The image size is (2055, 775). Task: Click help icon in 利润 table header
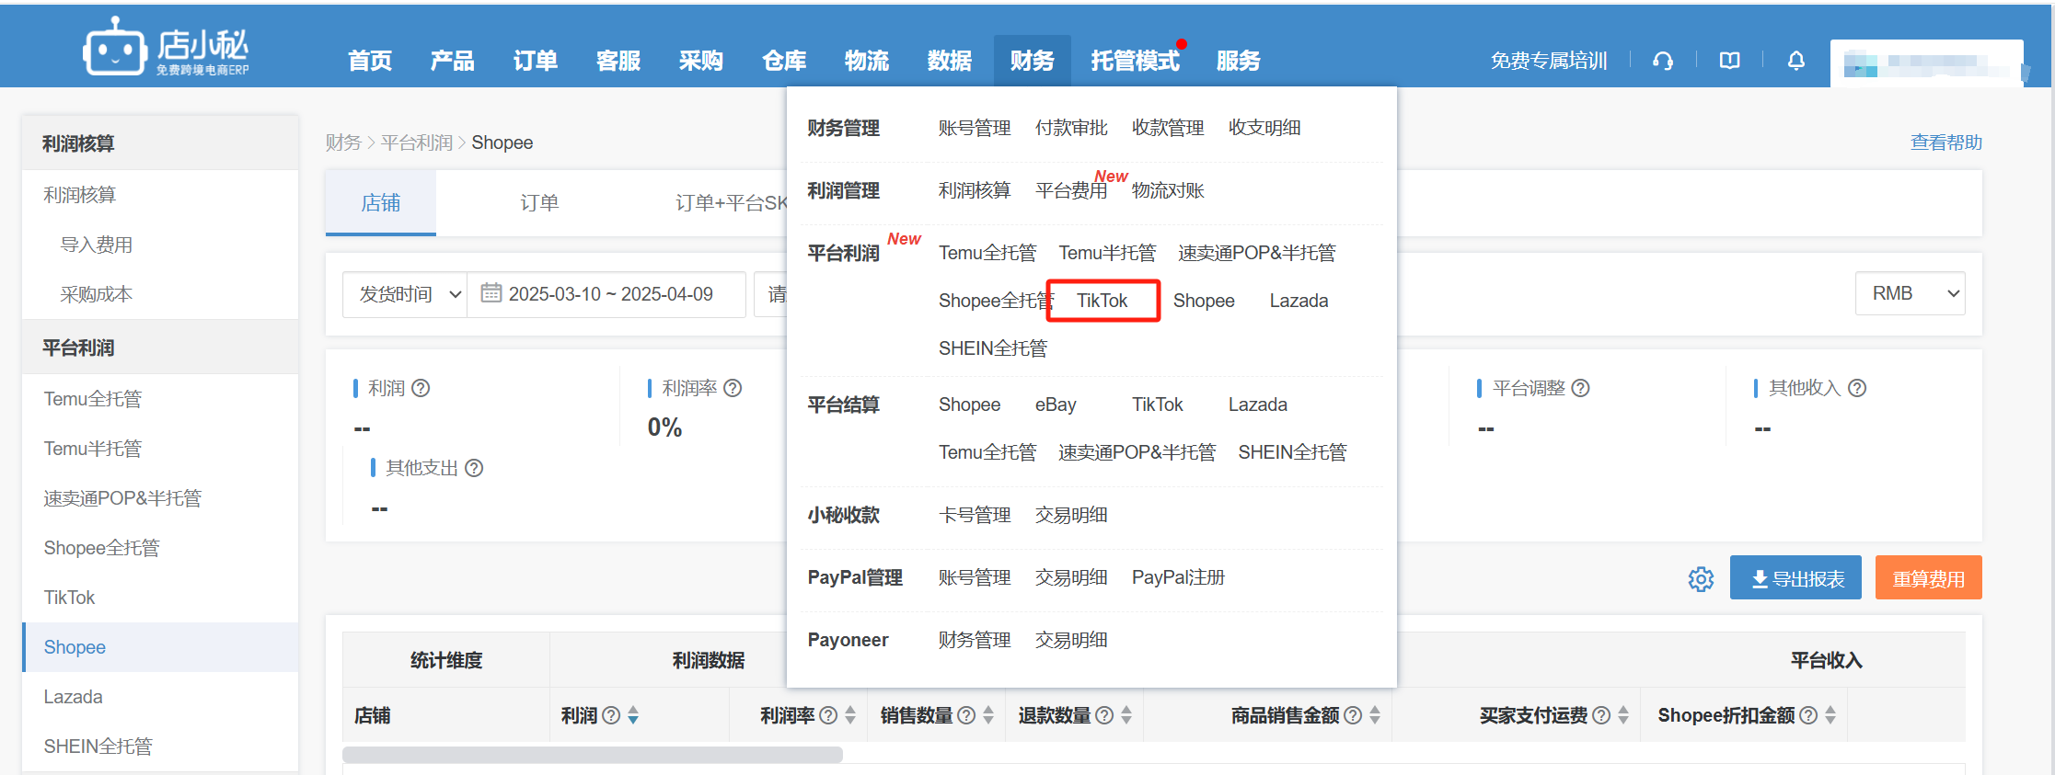[x=611, y=715]
